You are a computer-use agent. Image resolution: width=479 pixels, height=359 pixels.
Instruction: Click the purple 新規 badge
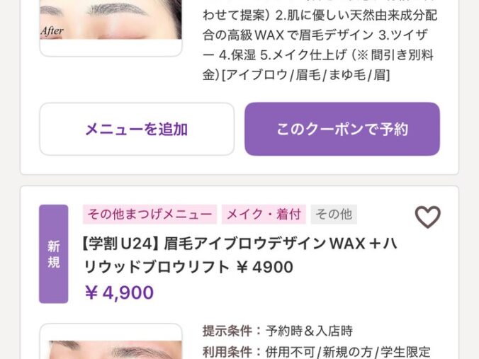53,253
